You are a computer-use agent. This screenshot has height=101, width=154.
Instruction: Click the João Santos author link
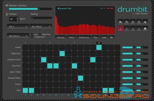pos(141,14)
